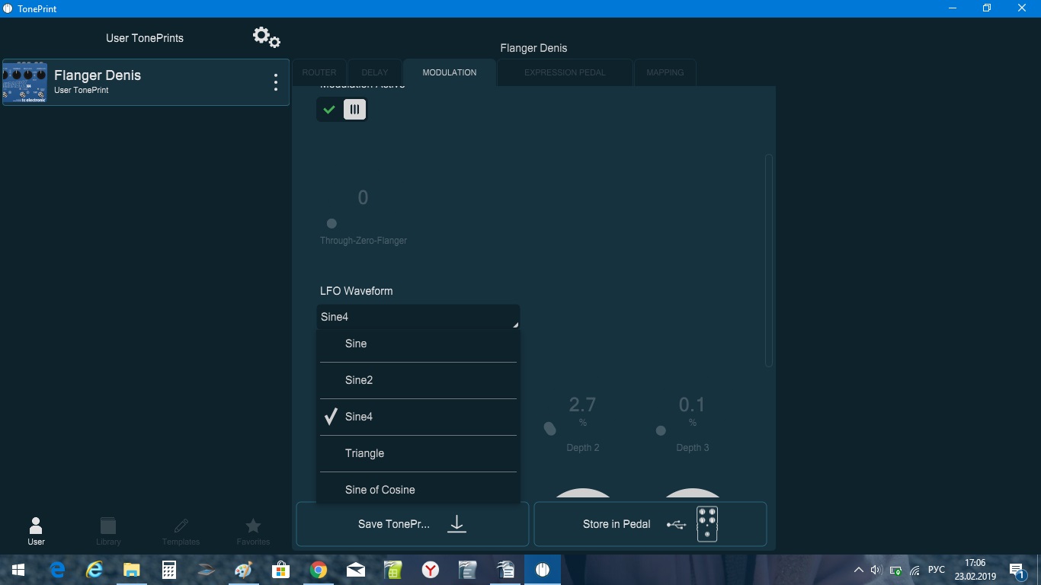Open the Calculator taskbar icon

coord(169,570)
